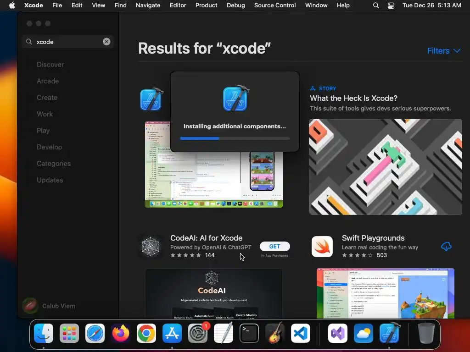Open GarageBand from the Dock
Screen dimensions: 470x352
click(275, 333)
